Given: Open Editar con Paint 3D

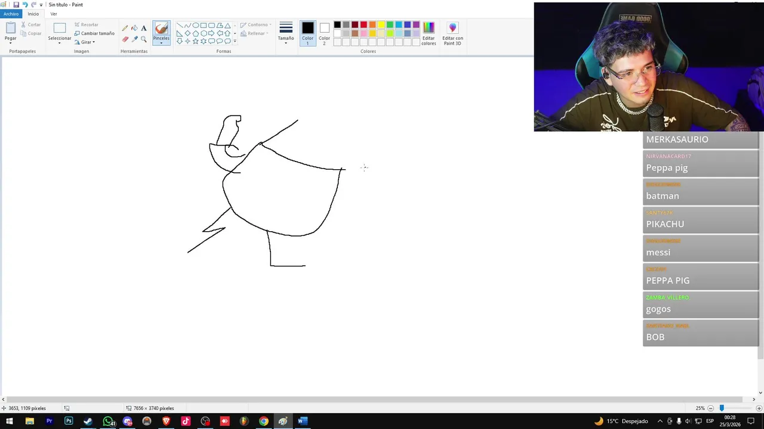Looking at the screenshot, I should (x=452, y=33).
